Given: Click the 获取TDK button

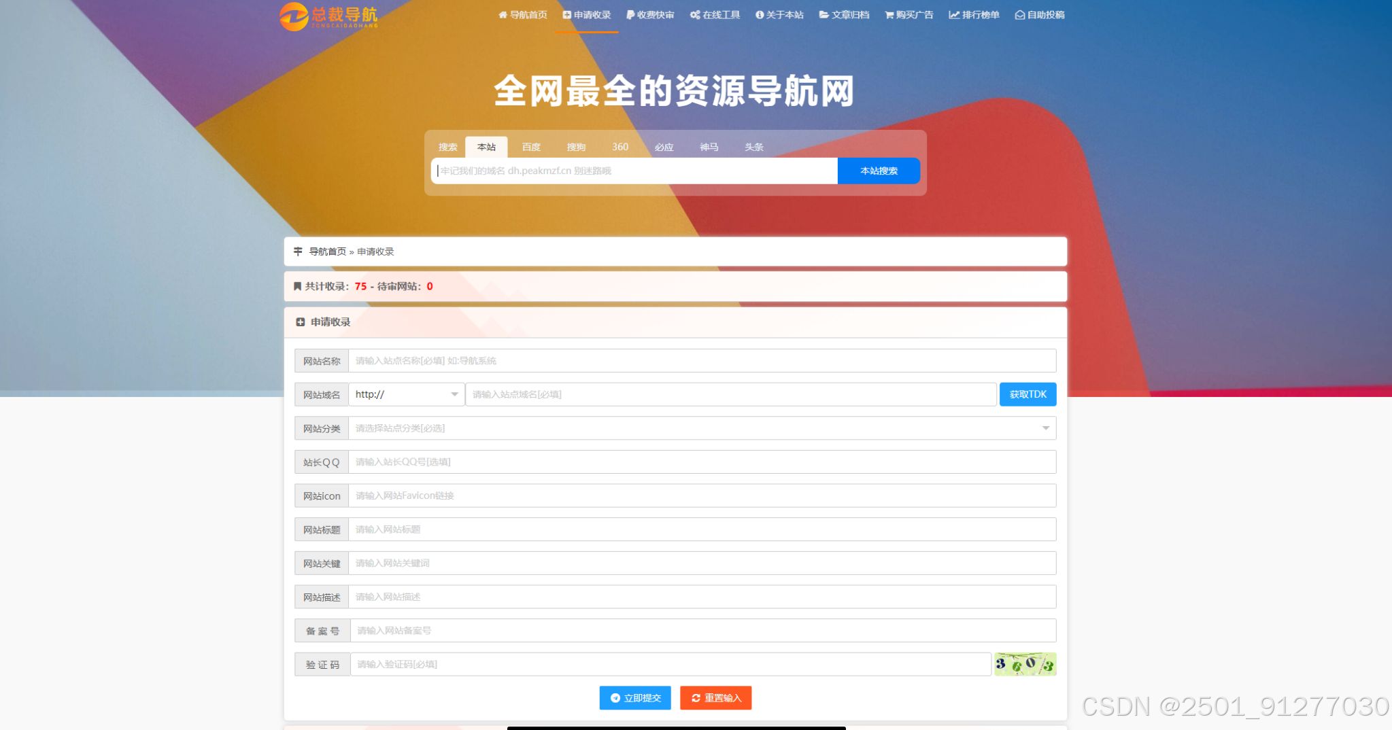Looking at the screenshot, I should point(1028,394).
